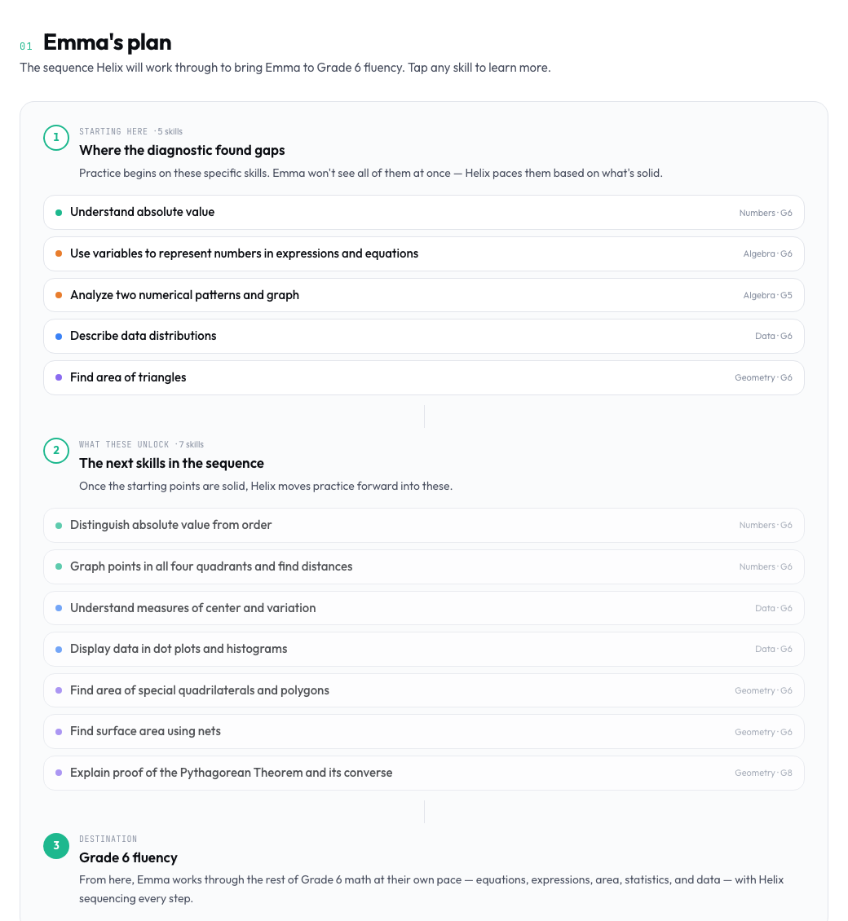This screenshot has height=921, width=848.
Task: Select Explain proof of the Pythagorean Theorem
Action: [x=424, y=773]
